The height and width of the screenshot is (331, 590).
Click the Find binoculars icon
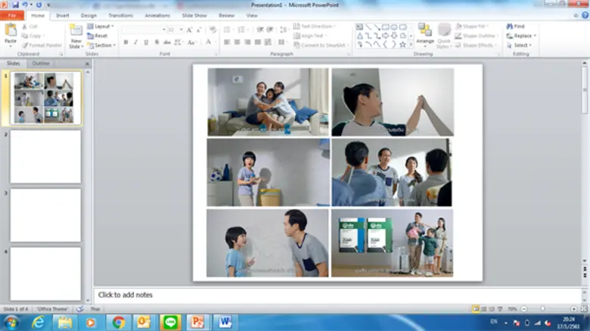[x=511, y=26]
